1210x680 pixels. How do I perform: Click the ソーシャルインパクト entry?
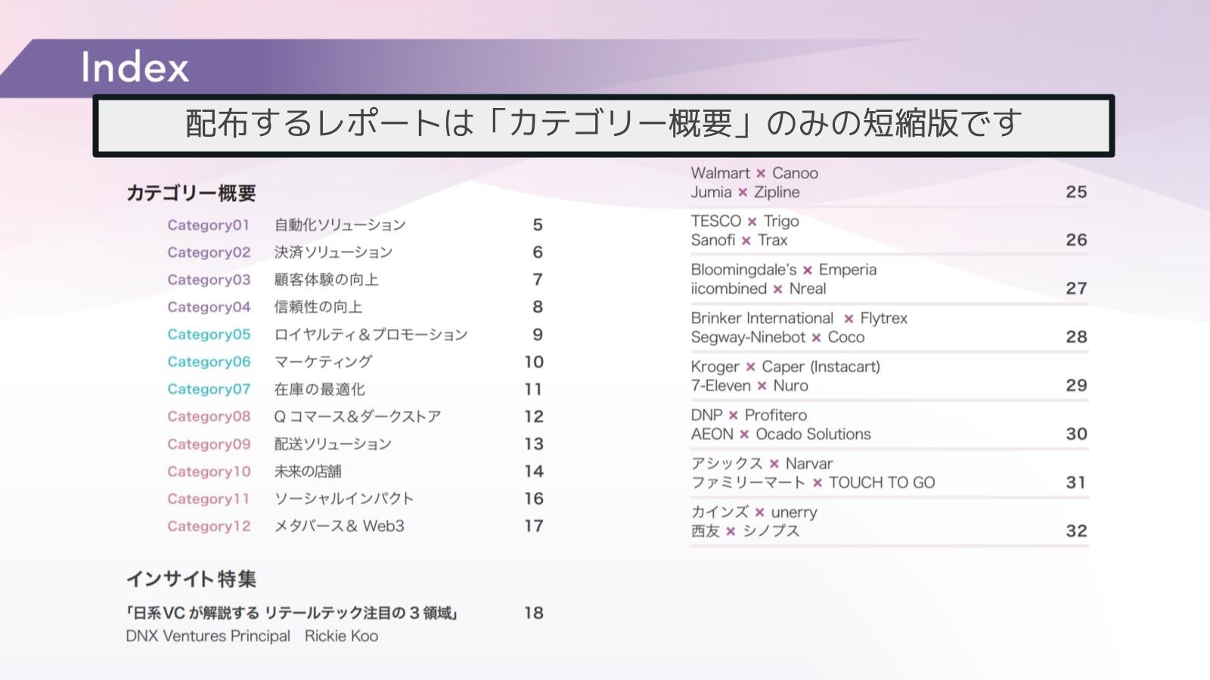pyautogui.click(x=344, y=499)
